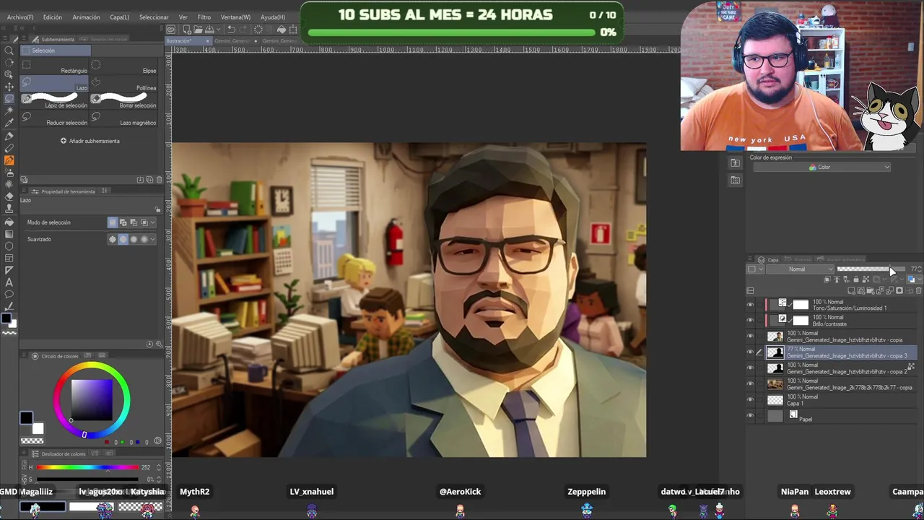
Task: Select the Zoom magnifier tool
Action: (x=9, y=51)
